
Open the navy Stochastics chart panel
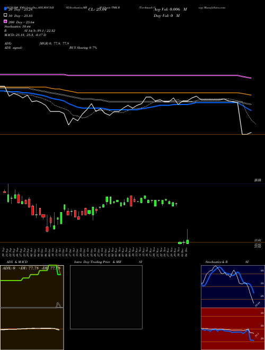(x=233, y=286)
